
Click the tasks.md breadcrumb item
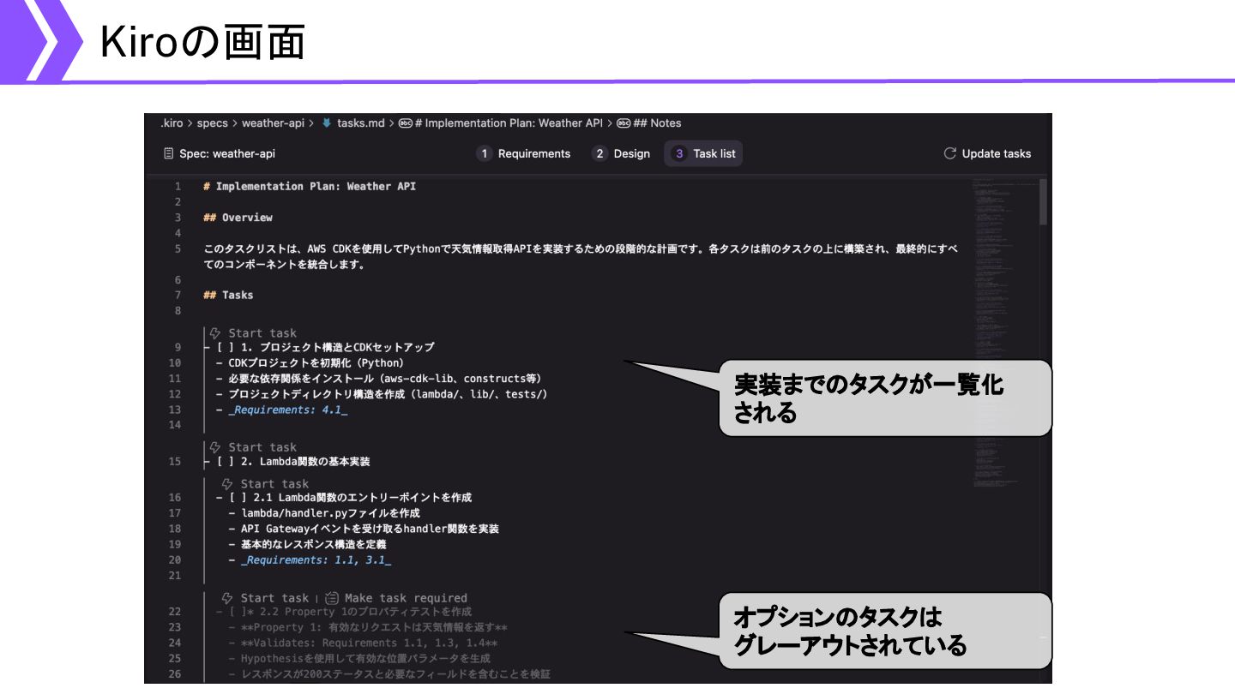pyautogui.click(x=361, y=123)
